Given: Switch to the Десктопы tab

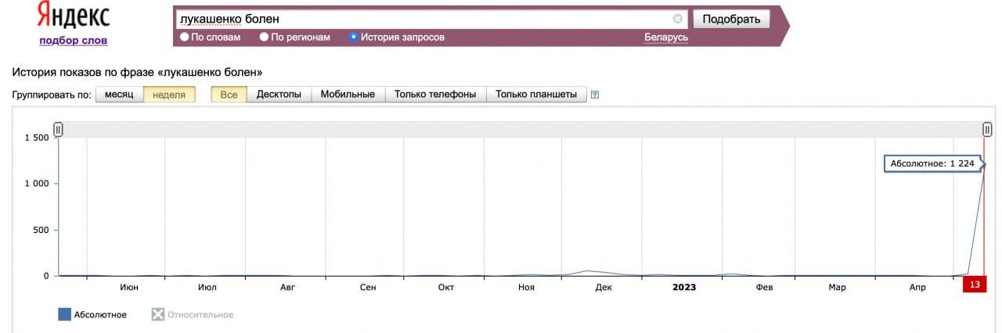Looking at the screenshot, I should [279, 95].
